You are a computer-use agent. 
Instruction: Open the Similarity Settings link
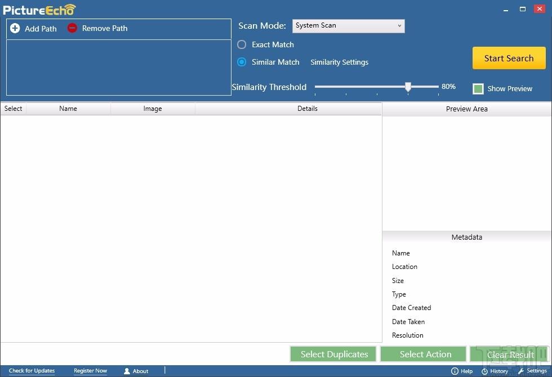point(339,62)
